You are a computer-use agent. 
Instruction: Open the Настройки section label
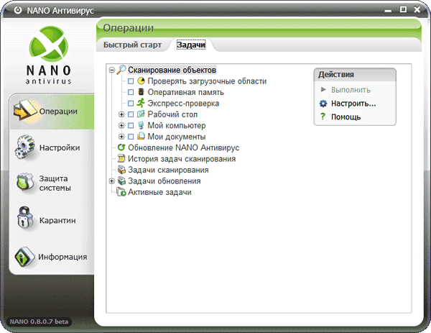pos(60,147)
